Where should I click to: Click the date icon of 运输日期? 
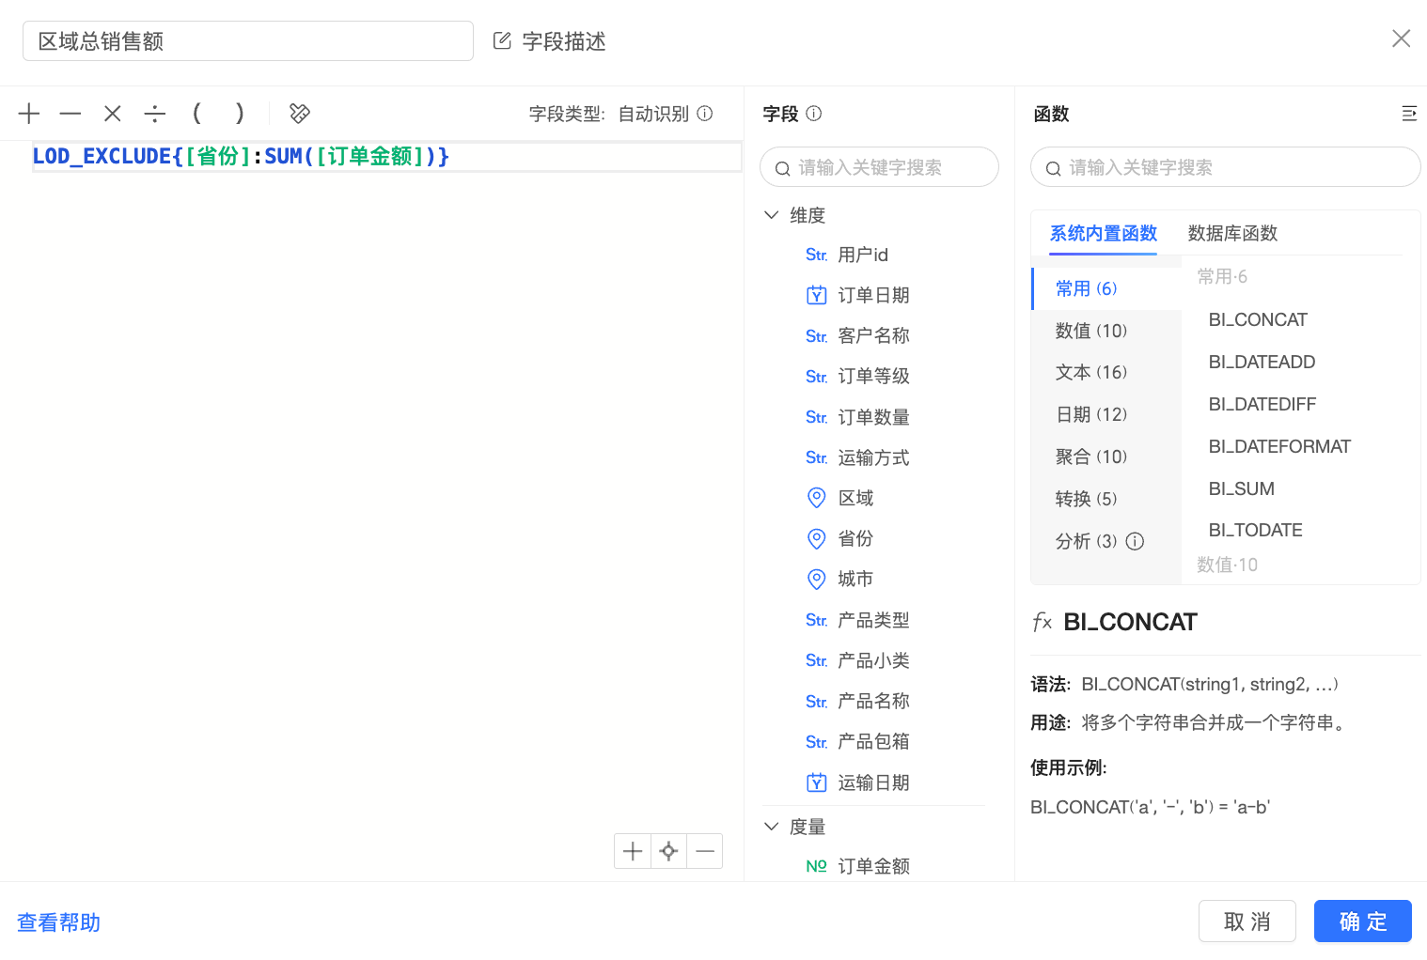point(817,782)
